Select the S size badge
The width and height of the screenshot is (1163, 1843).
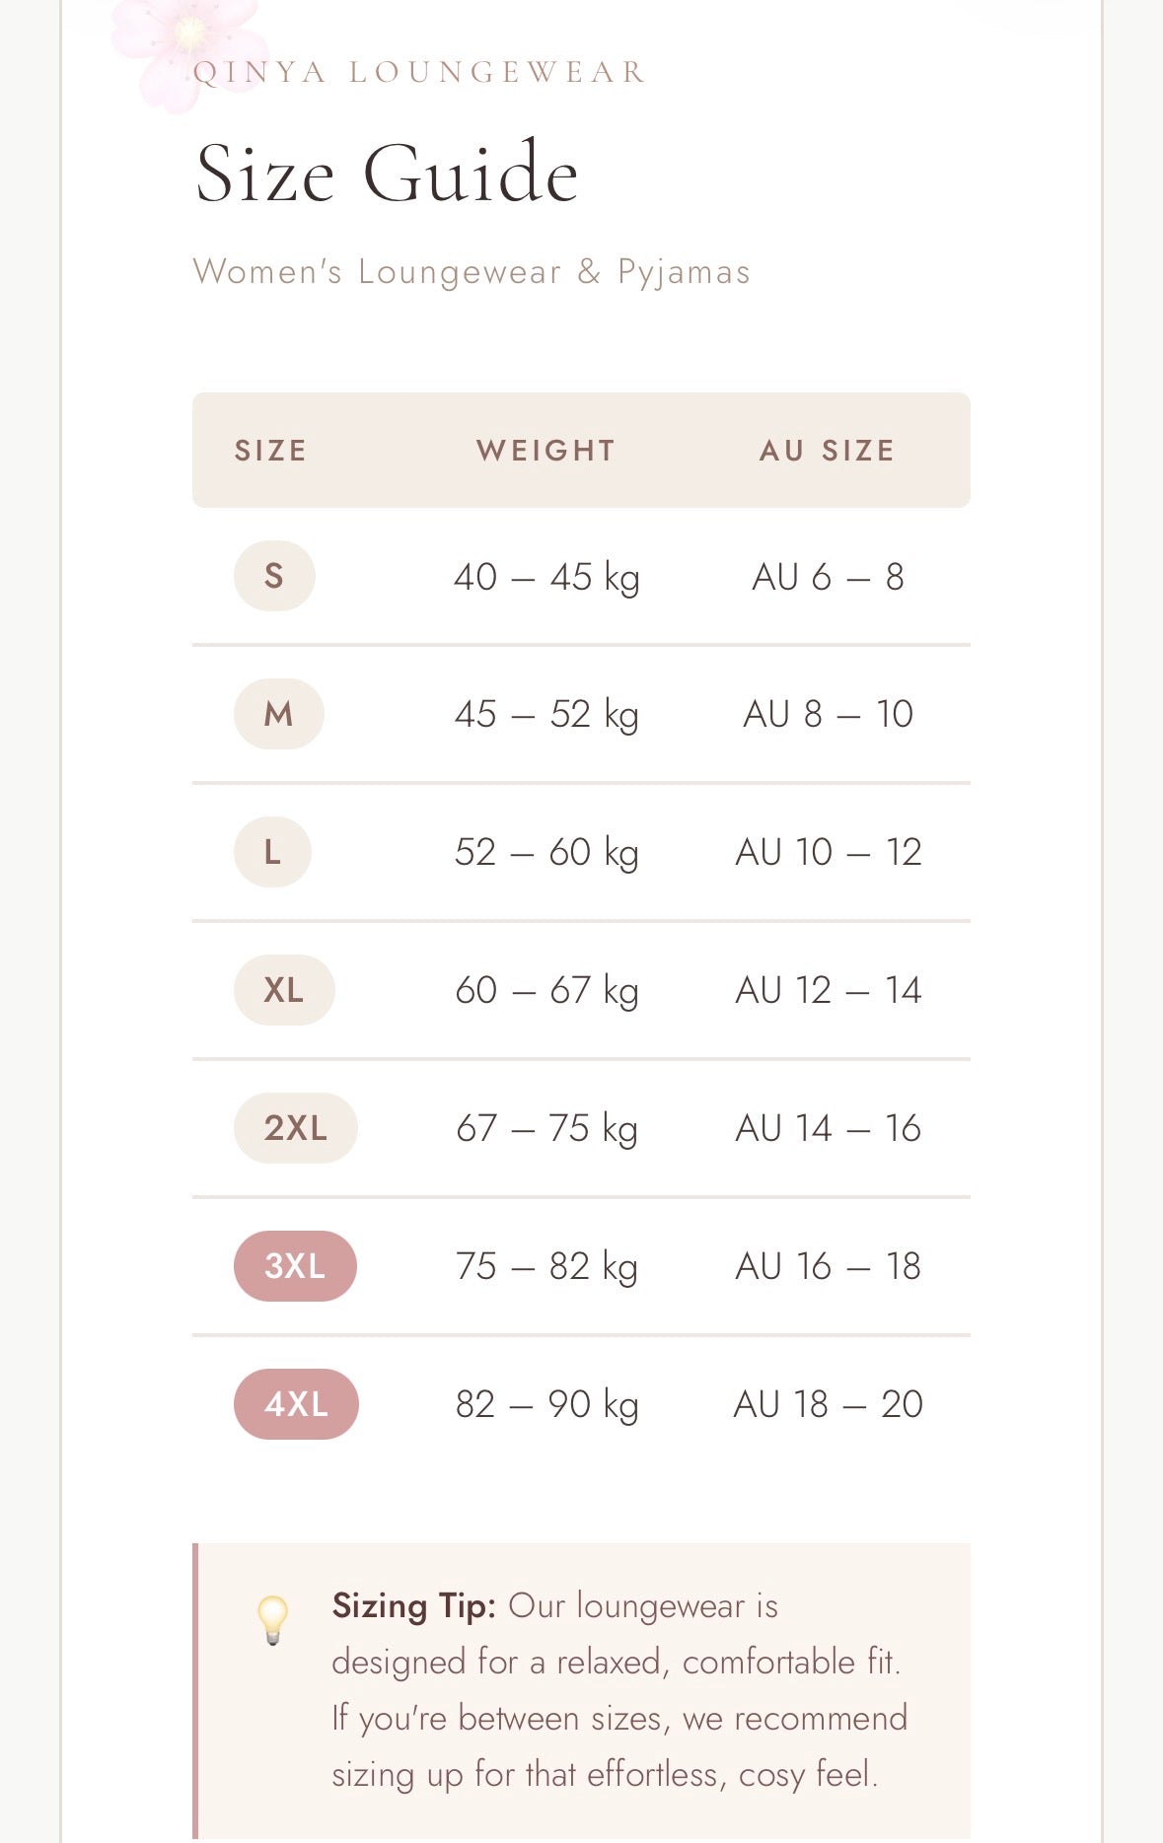[274, 576]
